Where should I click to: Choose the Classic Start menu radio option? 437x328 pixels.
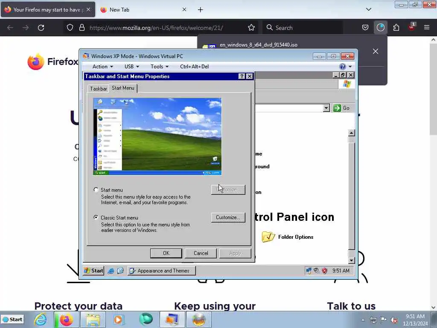pyautogui.click(x=96, y=217)
